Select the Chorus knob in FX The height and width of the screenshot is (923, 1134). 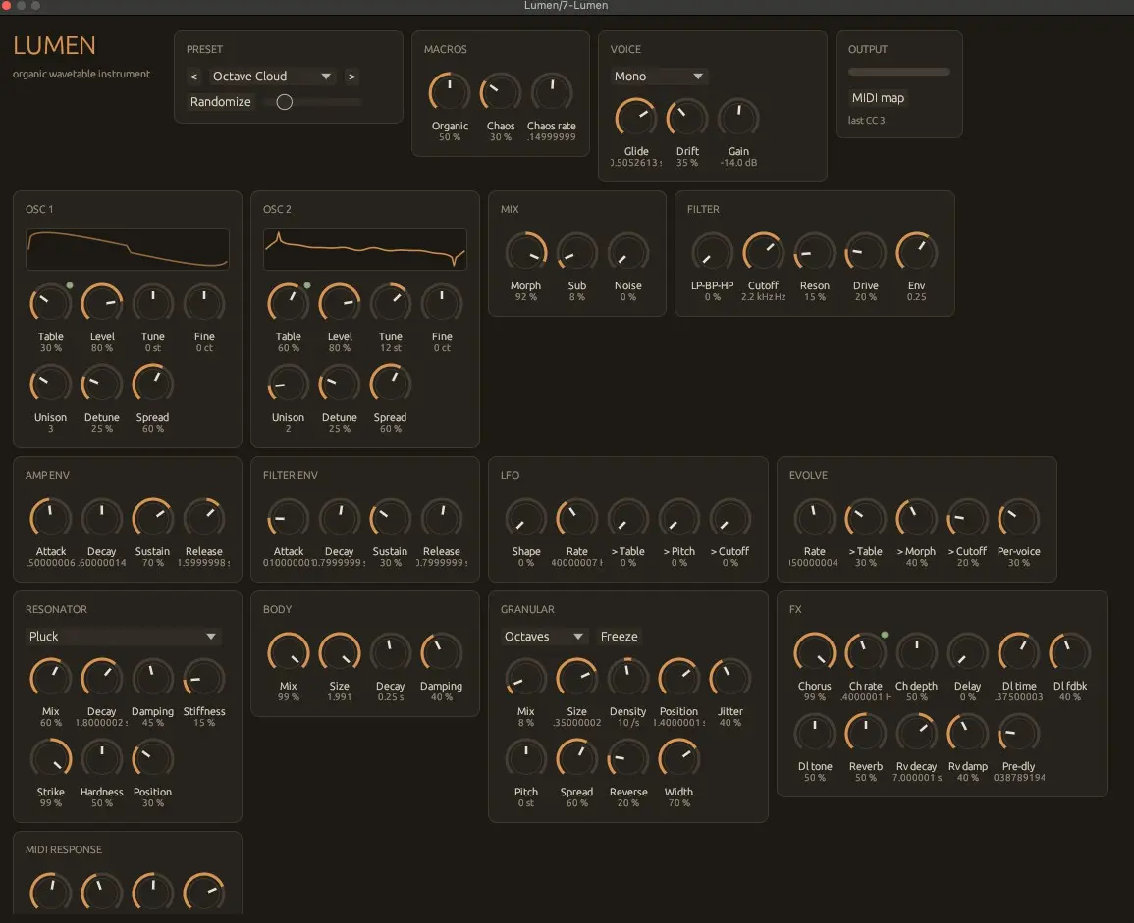[814, 652]
